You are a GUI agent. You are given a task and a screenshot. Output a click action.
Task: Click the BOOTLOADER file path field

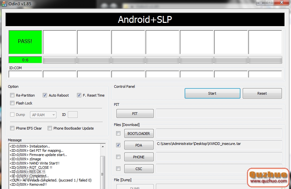pyautogui.click(x=219, y=133)
